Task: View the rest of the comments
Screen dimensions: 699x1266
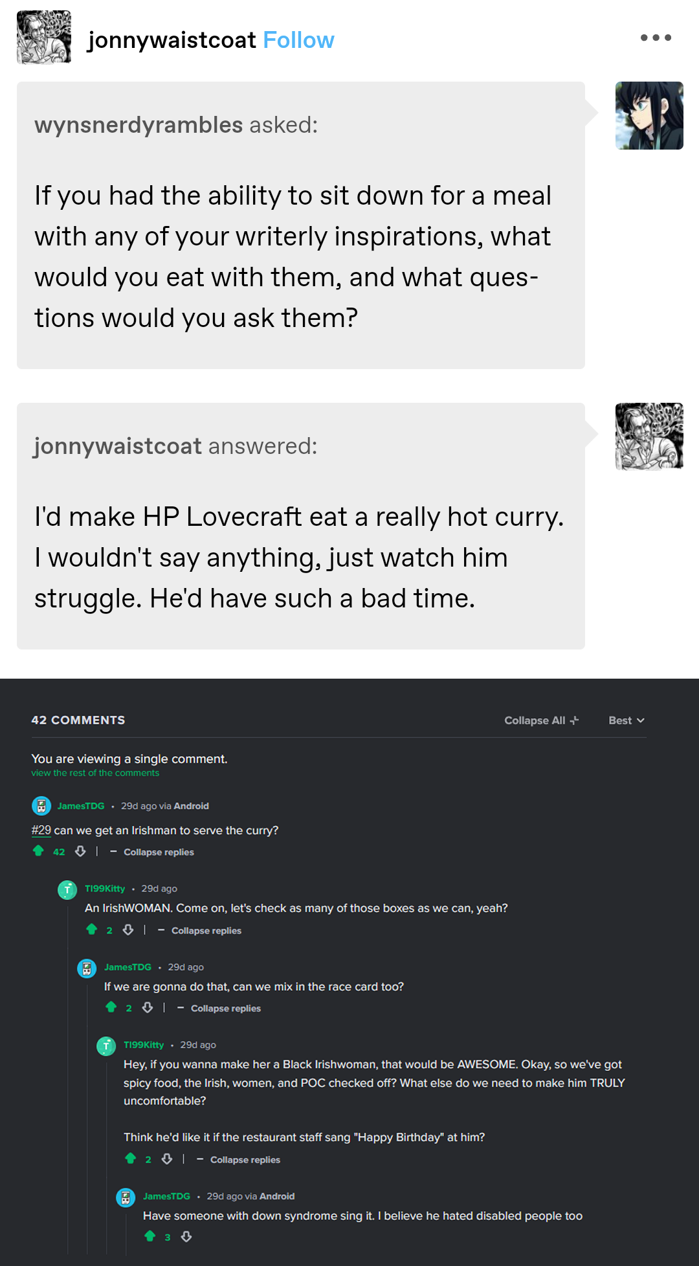Action: click(x=95, y=773)
